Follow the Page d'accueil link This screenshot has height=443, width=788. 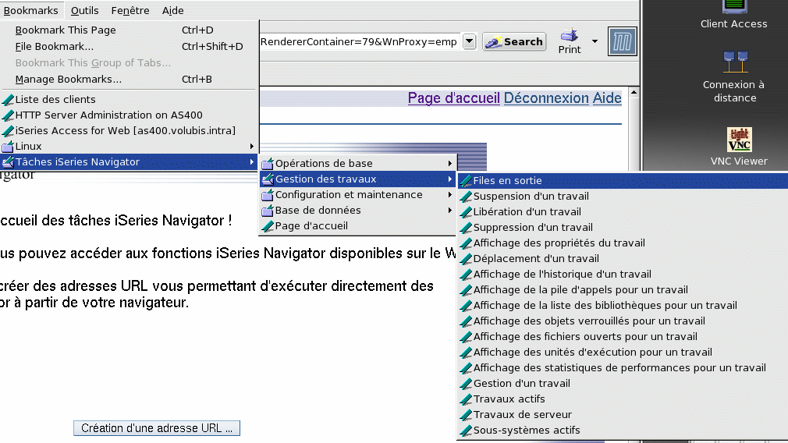[x=454, y=98]
